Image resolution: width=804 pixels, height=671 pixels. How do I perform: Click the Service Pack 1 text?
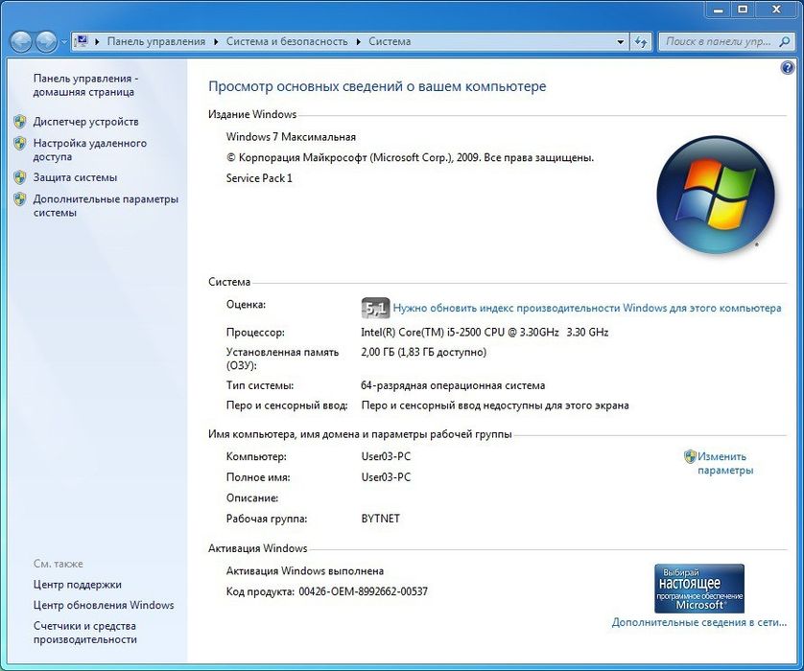tap(259, 178)
